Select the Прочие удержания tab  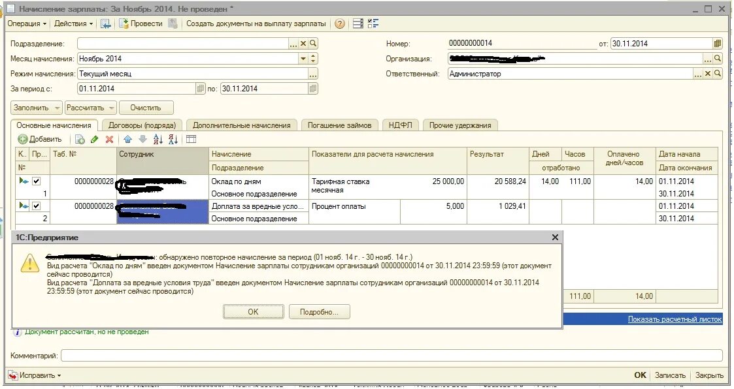click(x=460, y=125)
